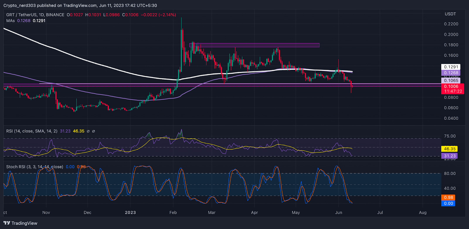Click the low price L0.0986 value
Viewport: 469px width, 229px height.
click(111, 15)
